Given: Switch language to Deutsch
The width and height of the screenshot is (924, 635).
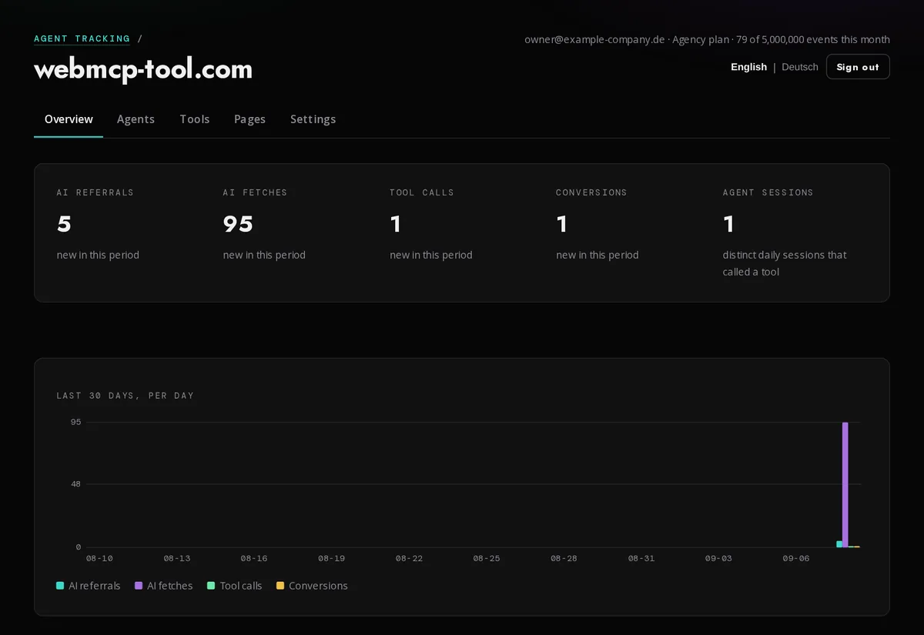Looking at the screenshot, I should coord(800,67).
